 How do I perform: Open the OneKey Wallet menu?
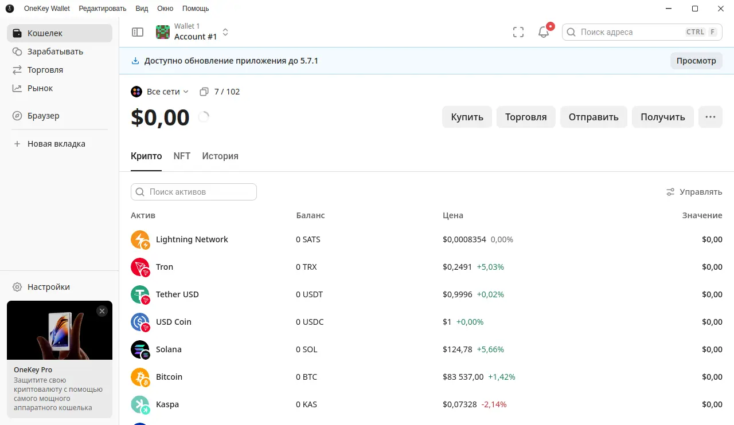coord(47,9)
